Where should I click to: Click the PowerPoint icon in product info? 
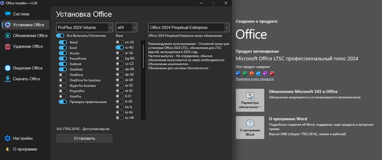pos(251,73)
